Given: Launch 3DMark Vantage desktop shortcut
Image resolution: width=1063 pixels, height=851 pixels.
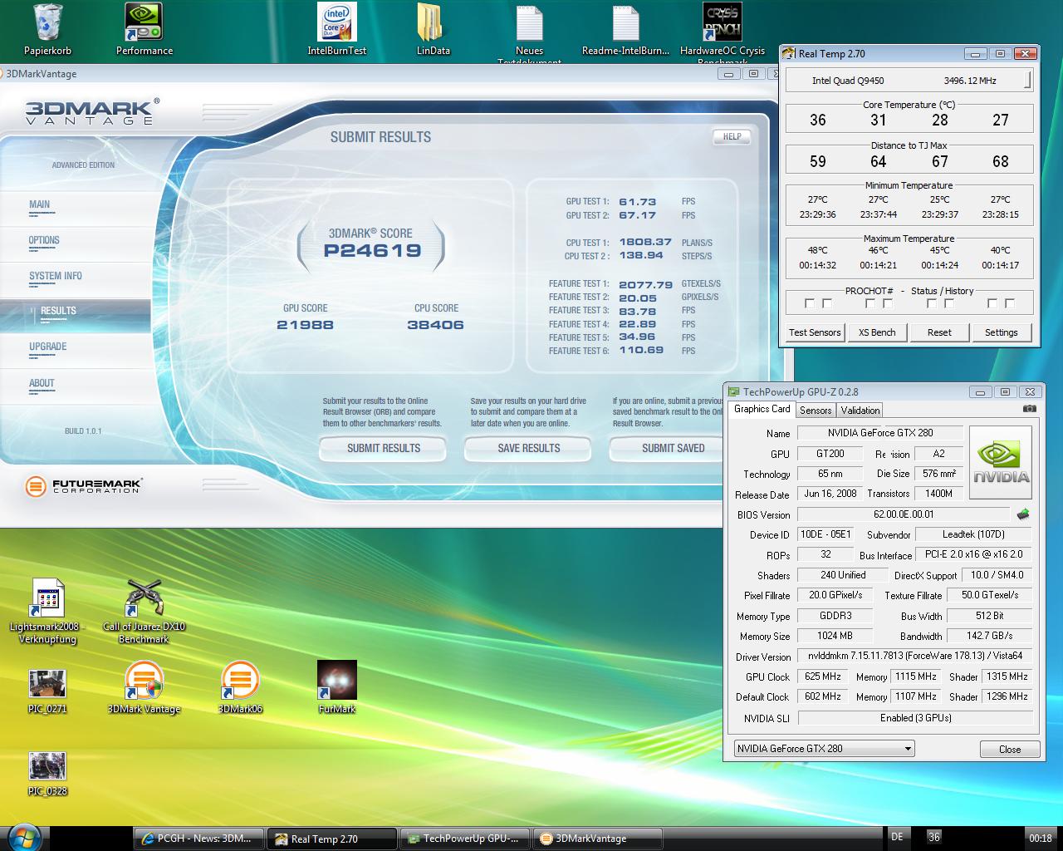Looking at the screenshot, I should (x=144, y=687).
